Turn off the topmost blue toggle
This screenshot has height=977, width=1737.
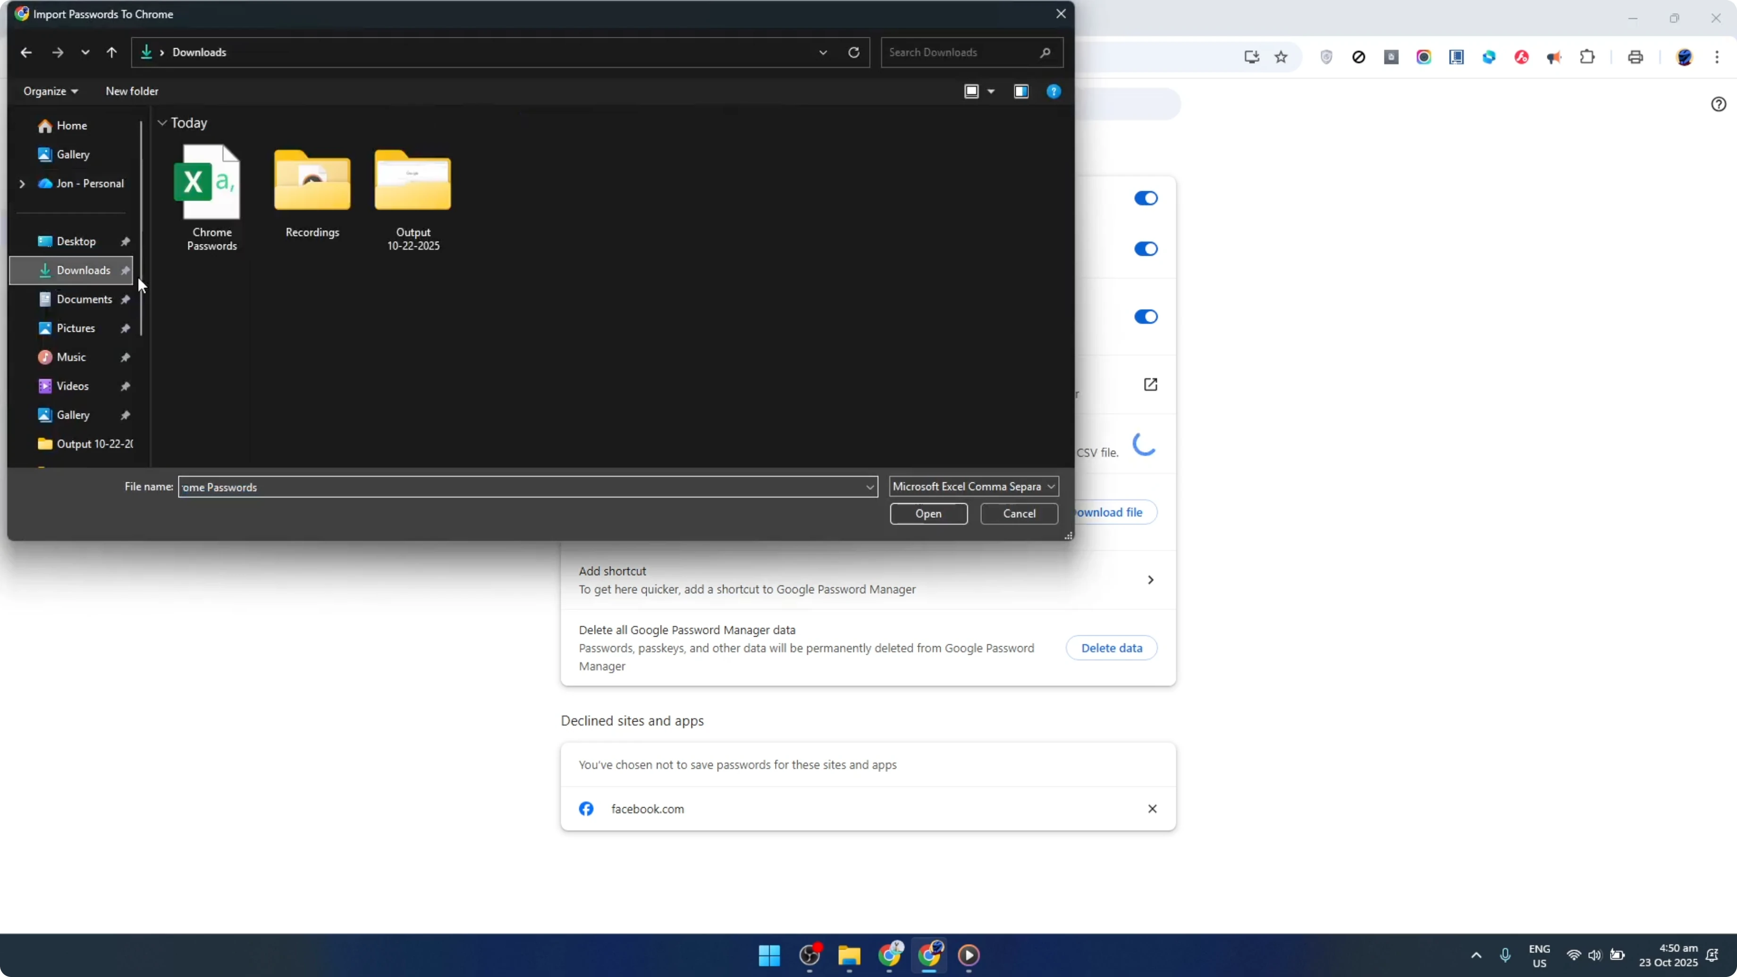coord(1145,198)
